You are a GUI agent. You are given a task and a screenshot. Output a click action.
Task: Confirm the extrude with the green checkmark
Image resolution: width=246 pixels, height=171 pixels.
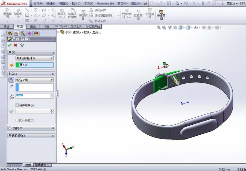click(x=10, y=45)
